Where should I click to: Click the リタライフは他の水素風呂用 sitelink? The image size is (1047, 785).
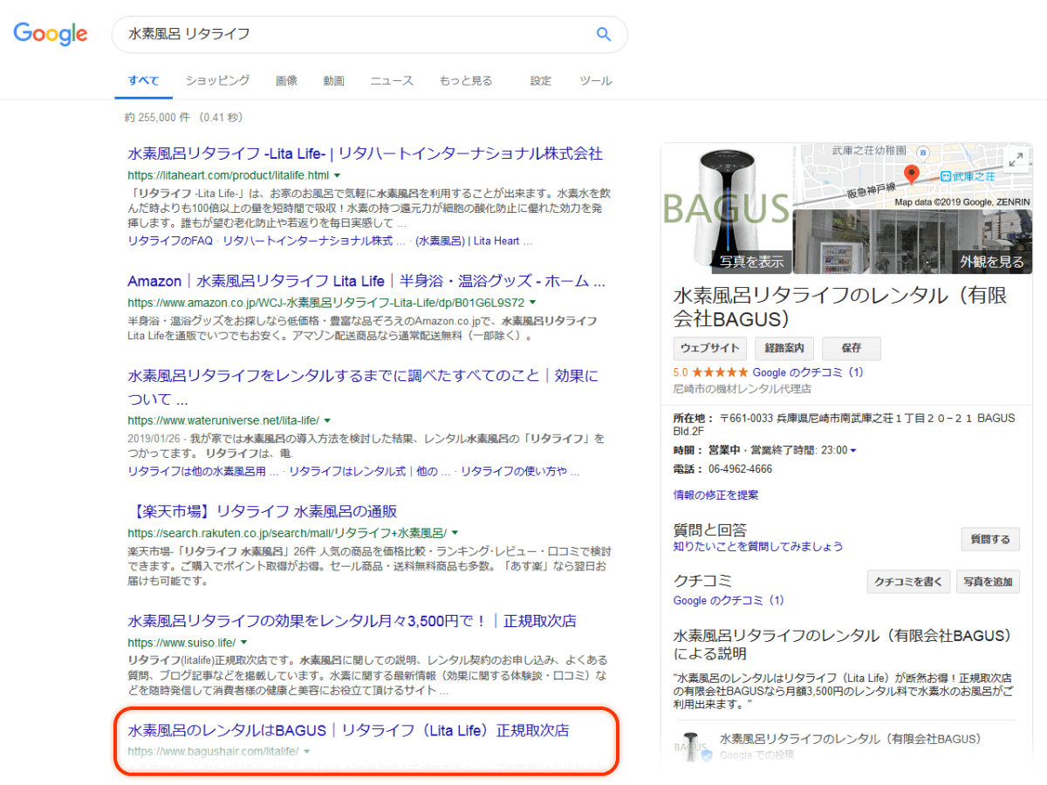(x=203, y=471)
